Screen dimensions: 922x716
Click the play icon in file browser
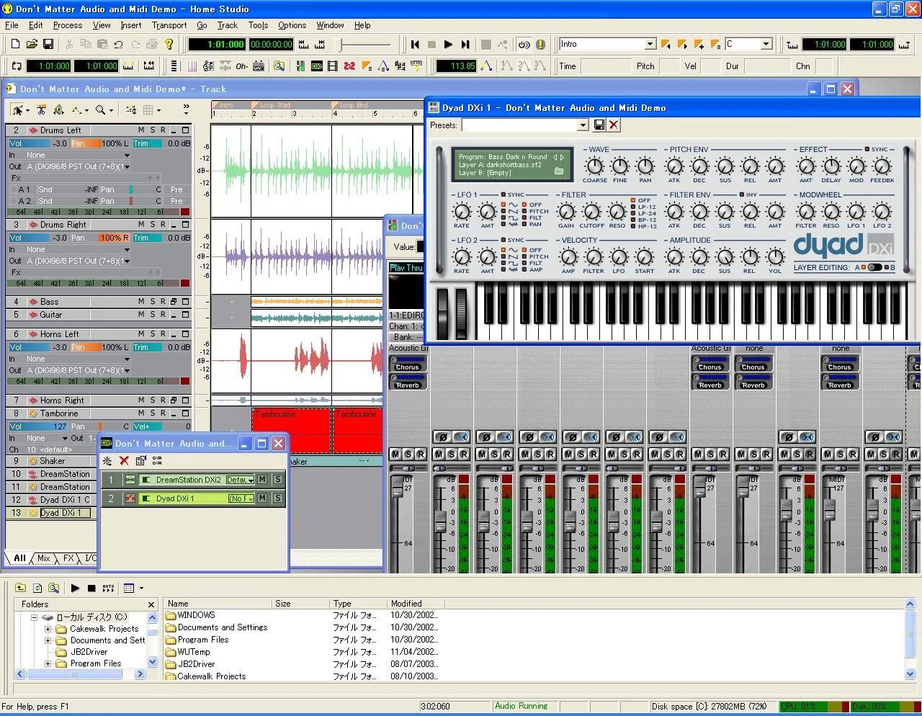[75, 589]
